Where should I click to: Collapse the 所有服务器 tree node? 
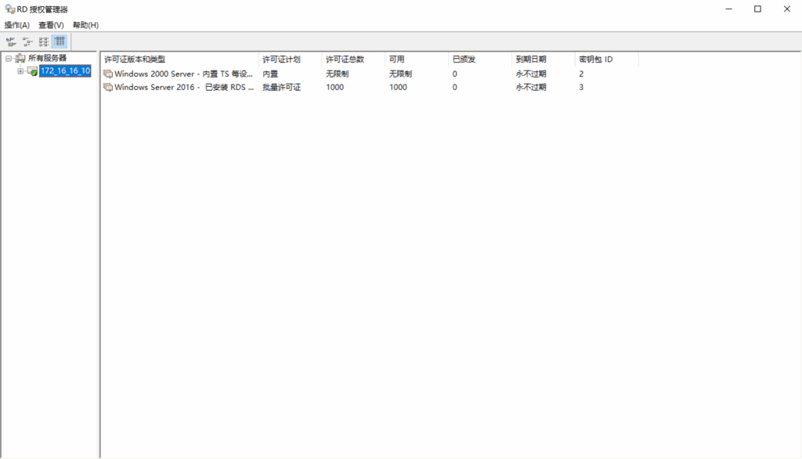[9, 59]
